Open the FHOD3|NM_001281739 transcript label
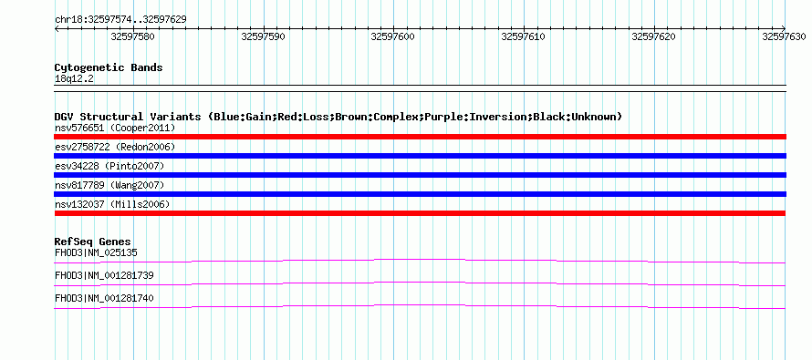This screenshot has height=360, width=812. tap(104, 275)
